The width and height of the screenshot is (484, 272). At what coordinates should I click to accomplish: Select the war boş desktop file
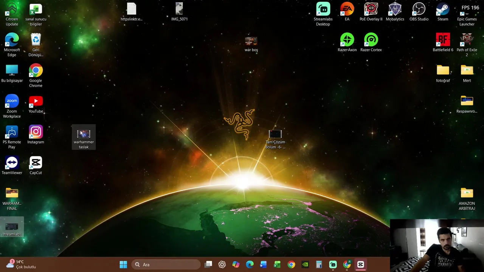pyautogui.click(x=251, y=43)
